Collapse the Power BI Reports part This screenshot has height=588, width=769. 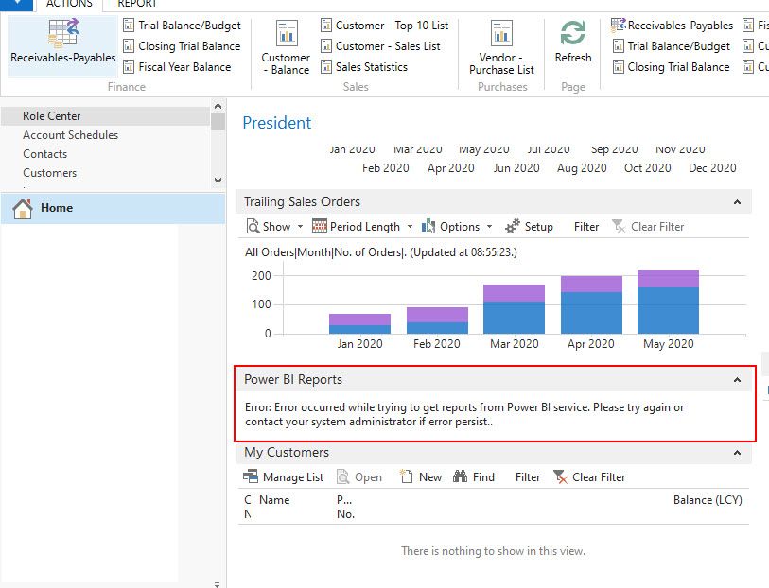click(737, 380)
